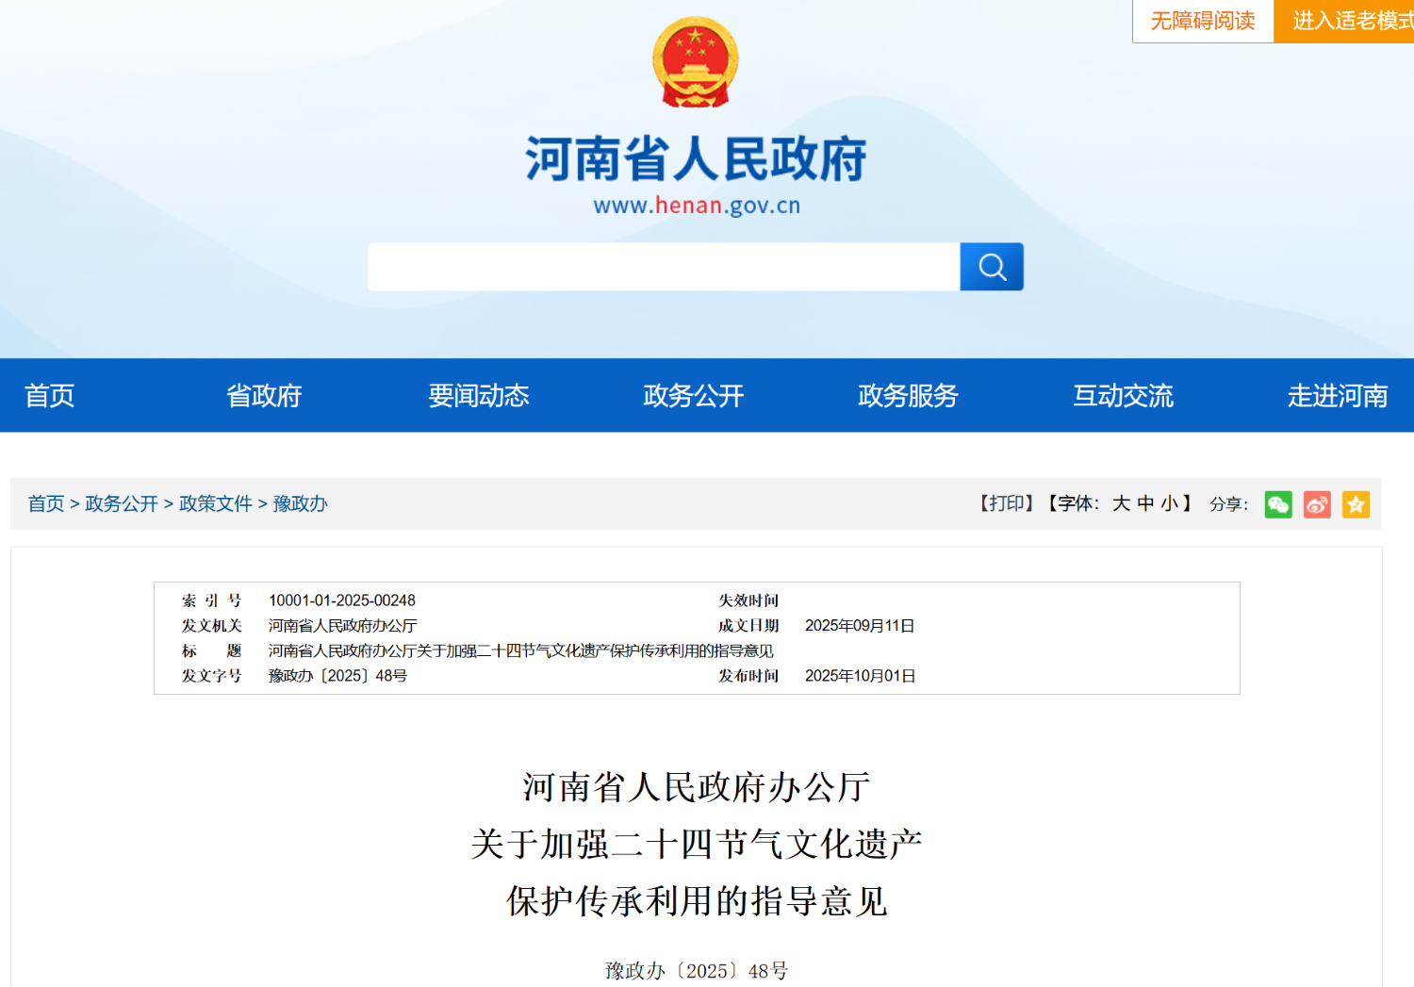Set font size to 小 (small)
1414x987 pixels.
coord(1169,503)
